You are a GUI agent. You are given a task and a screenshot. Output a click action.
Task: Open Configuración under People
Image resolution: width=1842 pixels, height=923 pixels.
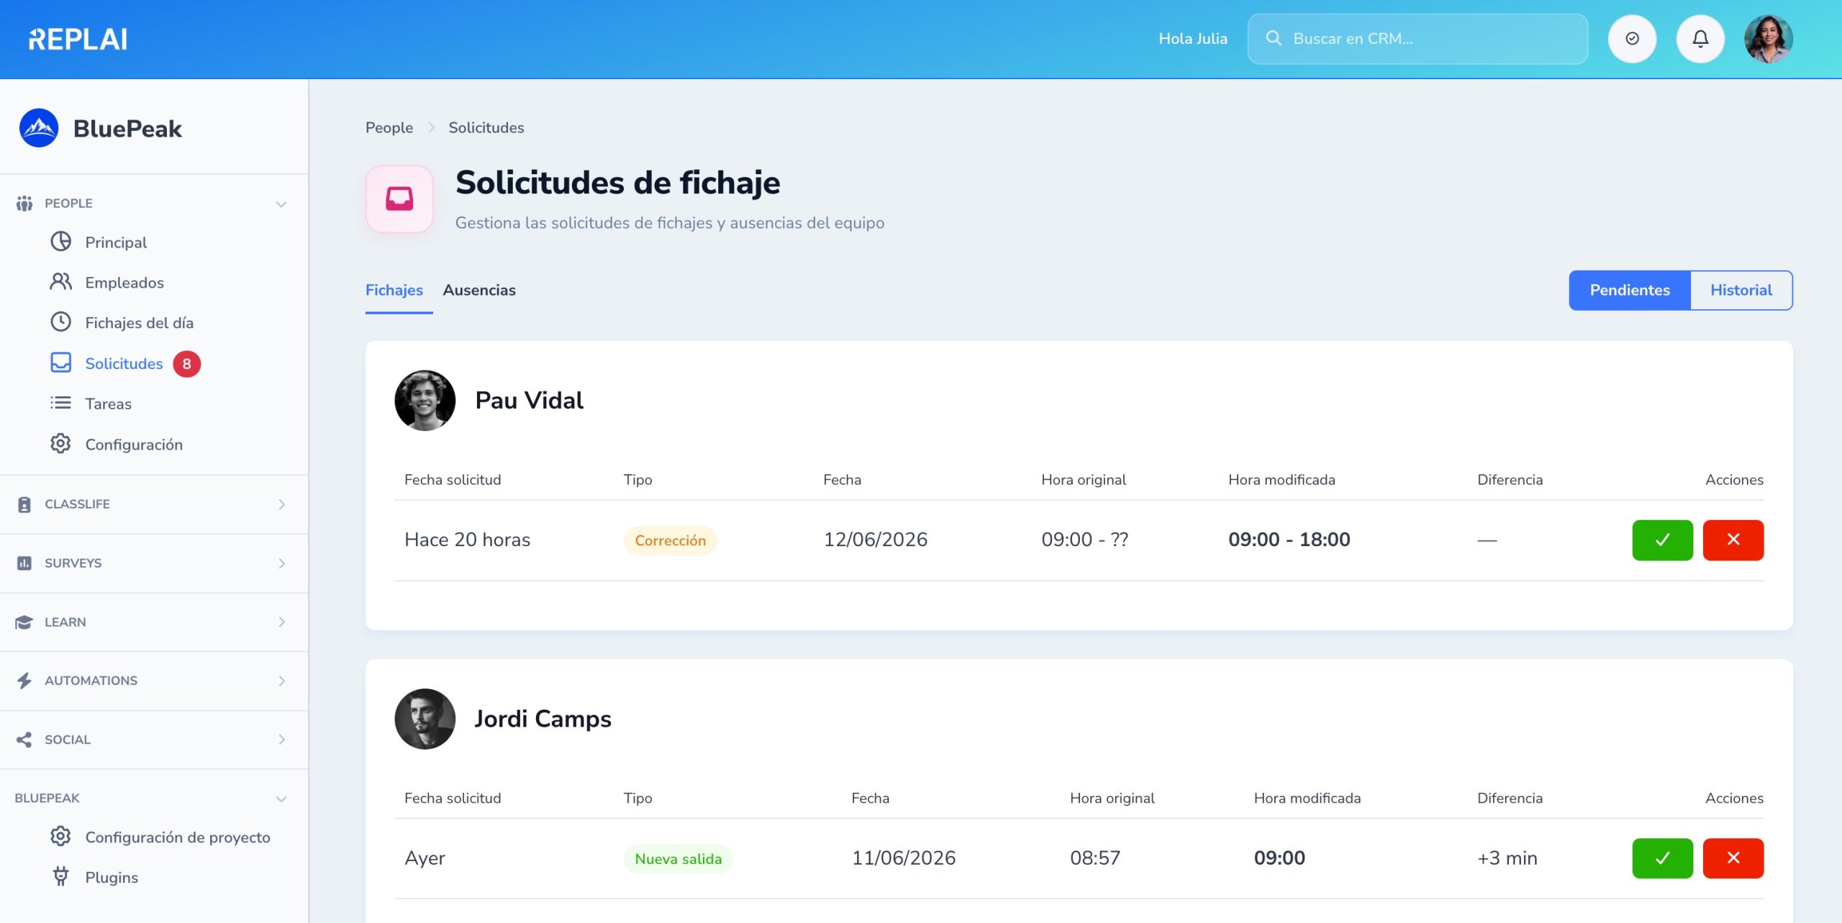click(134, 445)
